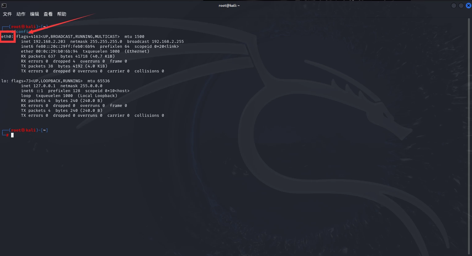Click the loopback address 127.0.0.1
Viewport: 472px width, 256px height.
tap(44, 86)
